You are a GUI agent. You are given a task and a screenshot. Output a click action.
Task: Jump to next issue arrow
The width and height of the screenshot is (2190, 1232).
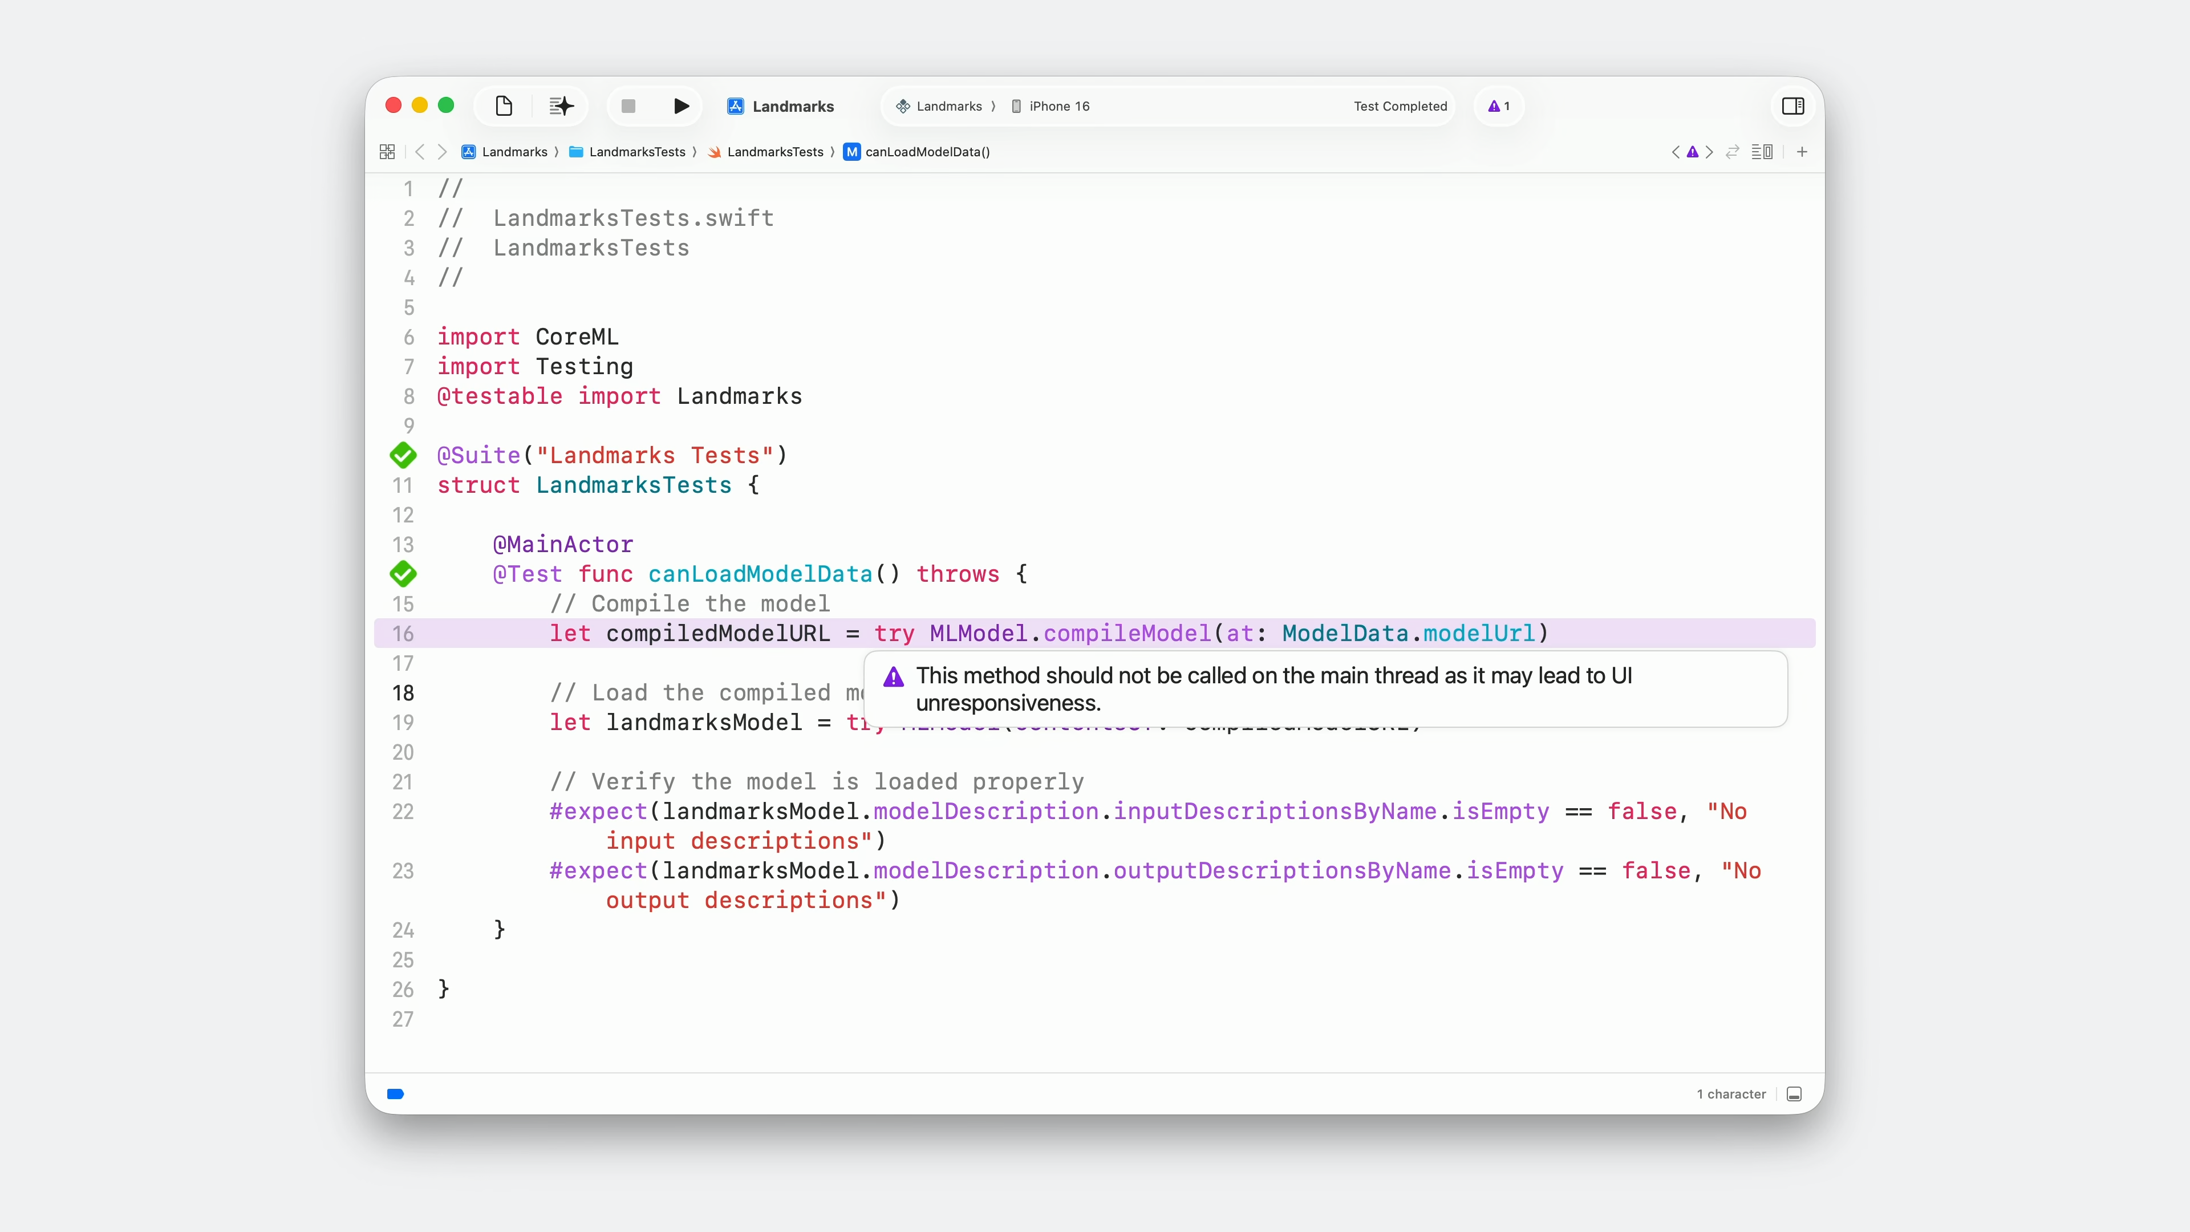[x=1710, y=152]
